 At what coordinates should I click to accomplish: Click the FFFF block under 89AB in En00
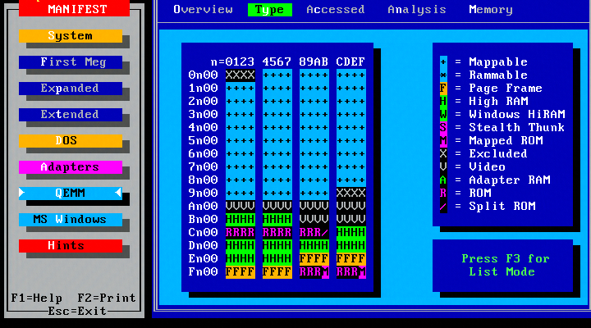click(x=314, y=258)
